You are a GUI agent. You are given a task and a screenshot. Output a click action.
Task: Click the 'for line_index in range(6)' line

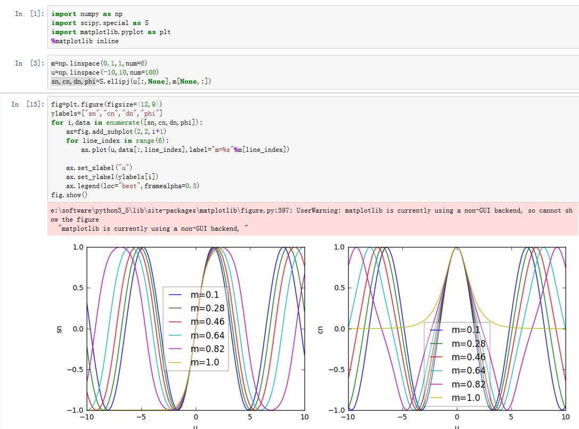coord(117,141)
